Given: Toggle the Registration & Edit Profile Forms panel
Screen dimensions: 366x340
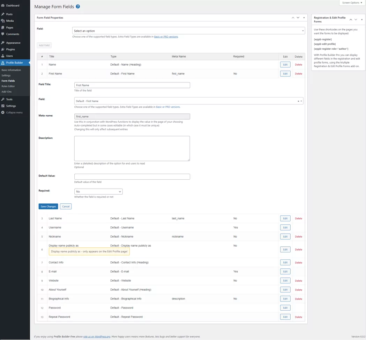Looking at the screenshot, I should (x=361, y=20).
